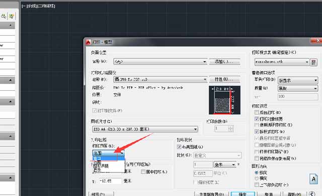
Task: Select 横向 (landscape) orientation
Action: [x=256, y=178]
